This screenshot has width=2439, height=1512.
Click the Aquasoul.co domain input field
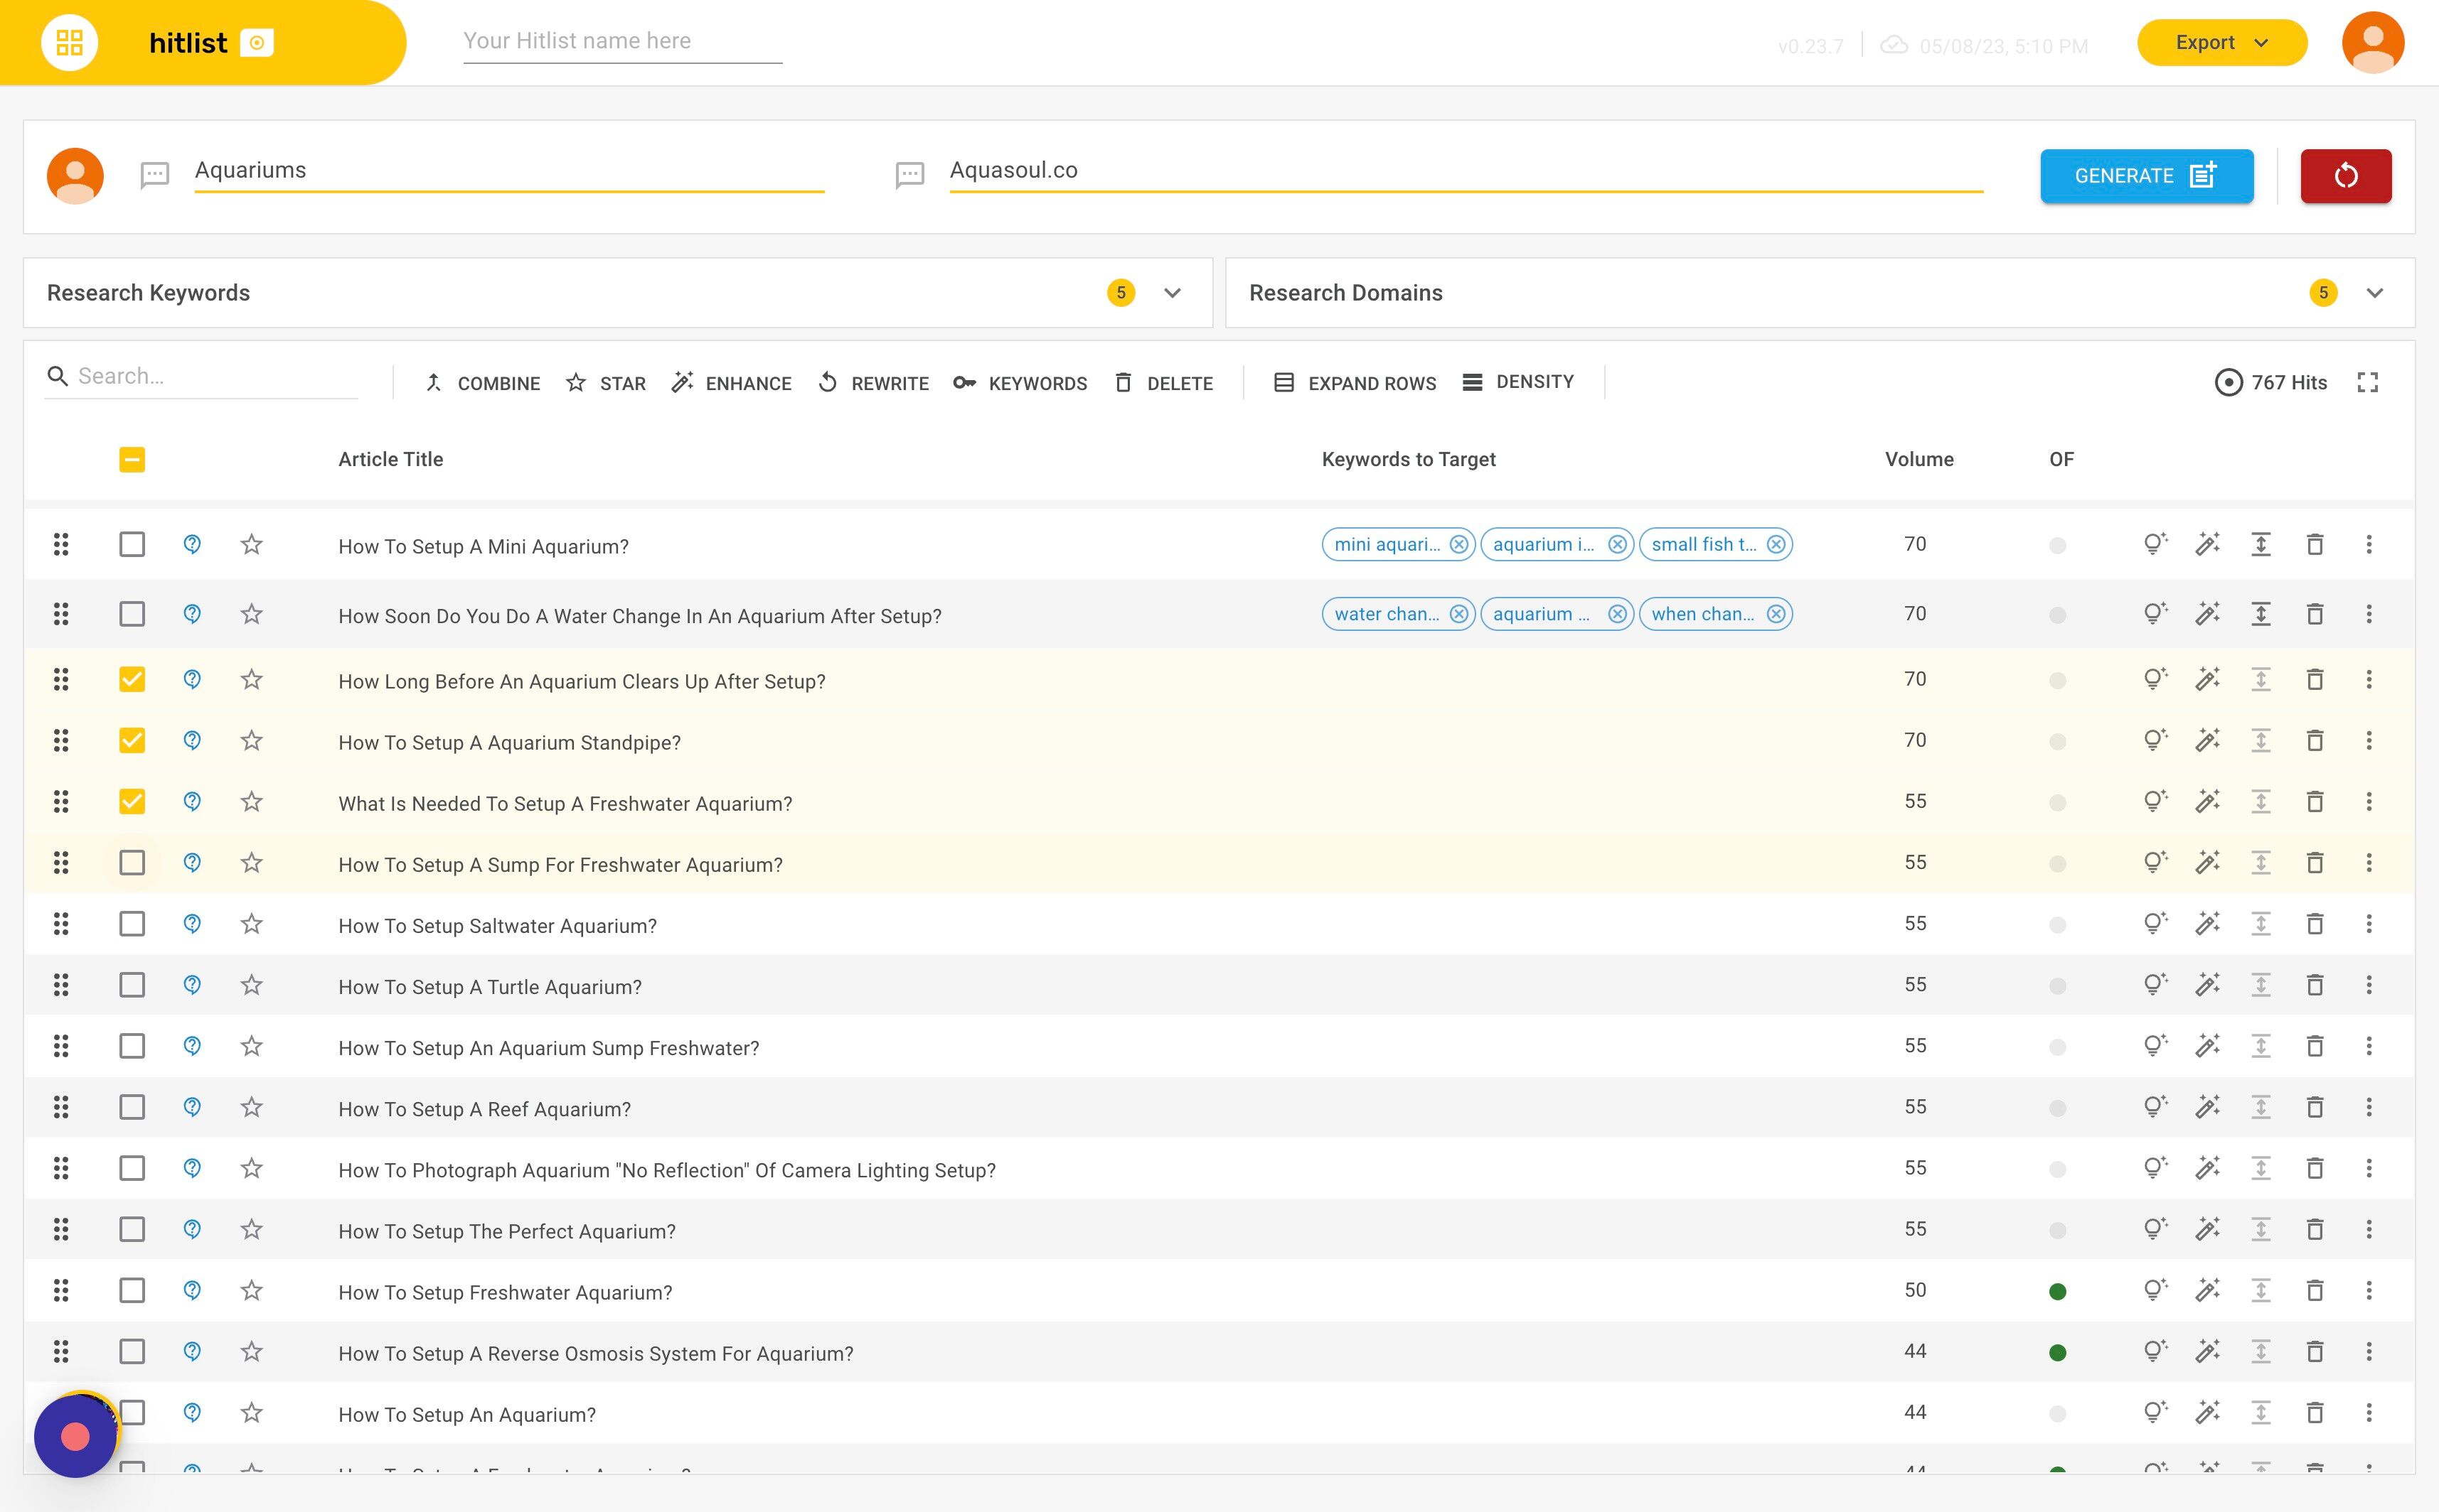tap(1466, 171)
